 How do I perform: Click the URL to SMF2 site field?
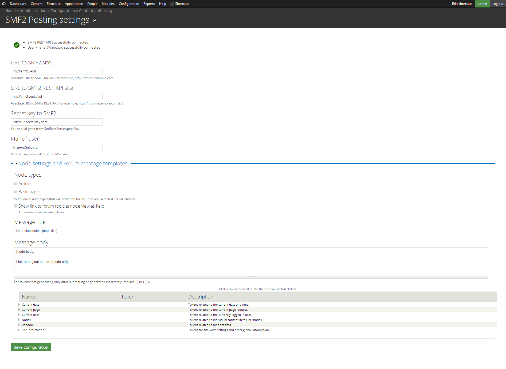coord(57,71)
